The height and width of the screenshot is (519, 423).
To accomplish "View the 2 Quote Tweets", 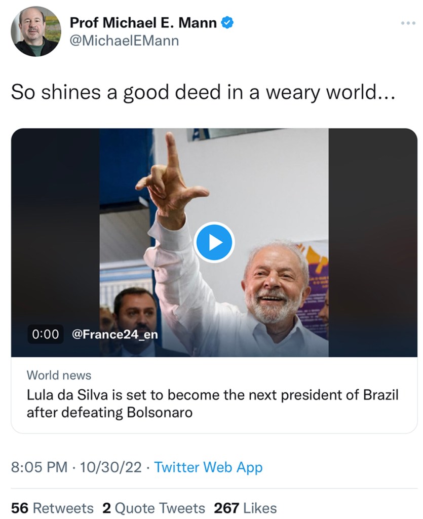I will (x=153, y=508).
